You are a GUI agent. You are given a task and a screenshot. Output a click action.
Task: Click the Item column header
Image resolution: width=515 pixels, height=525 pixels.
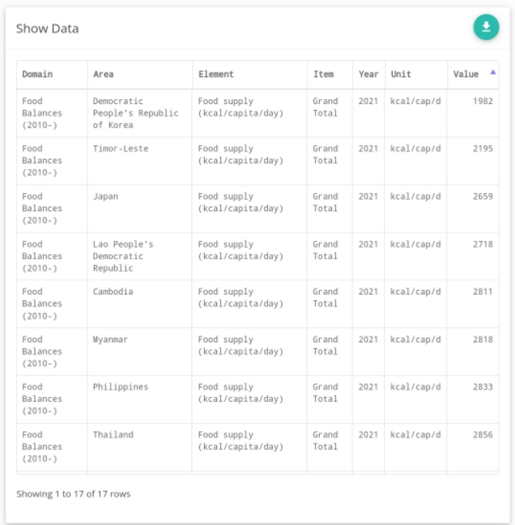(323, 74)
